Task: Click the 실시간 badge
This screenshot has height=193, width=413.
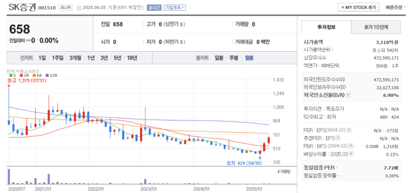Action: [x=154, y=7]
